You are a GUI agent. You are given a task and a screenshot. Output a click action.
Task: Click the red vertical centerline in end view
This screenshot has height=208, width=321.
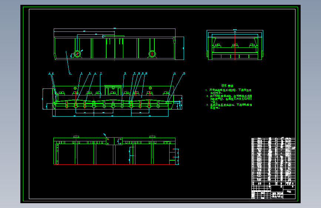(235, 47)
